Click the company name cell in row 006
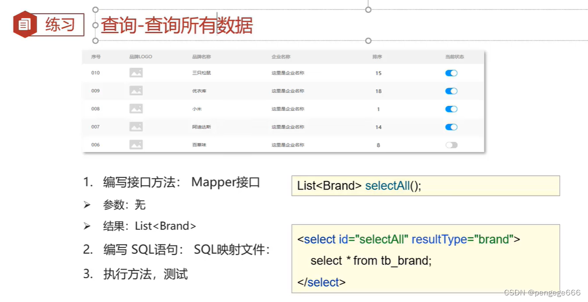Screen dimensions: 588x302 [x=288, y=144]
